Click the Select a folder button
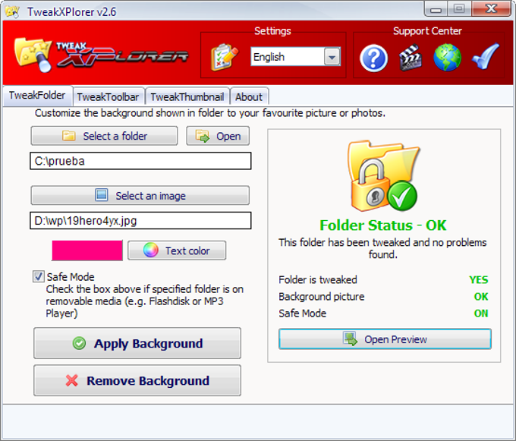Image resolution: width=516 pixels, height=441 pixels. [104, 136]
